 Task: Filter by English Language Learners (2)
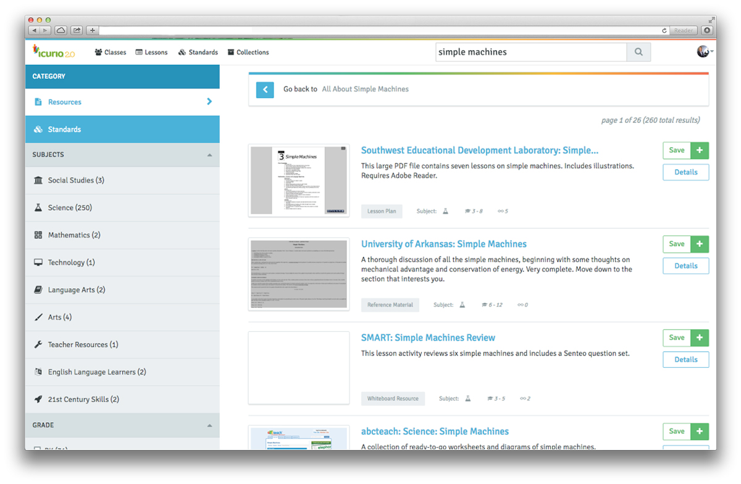(122, 372)
